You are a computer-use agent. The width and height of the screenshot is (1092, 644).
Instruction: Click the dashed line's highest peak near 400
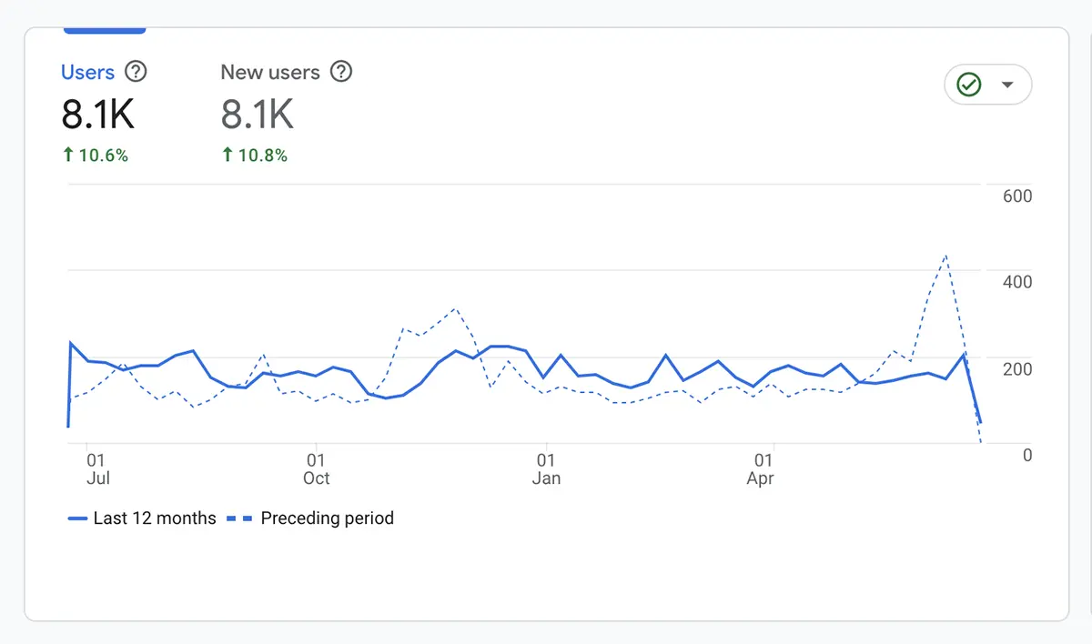coord(946,256)
